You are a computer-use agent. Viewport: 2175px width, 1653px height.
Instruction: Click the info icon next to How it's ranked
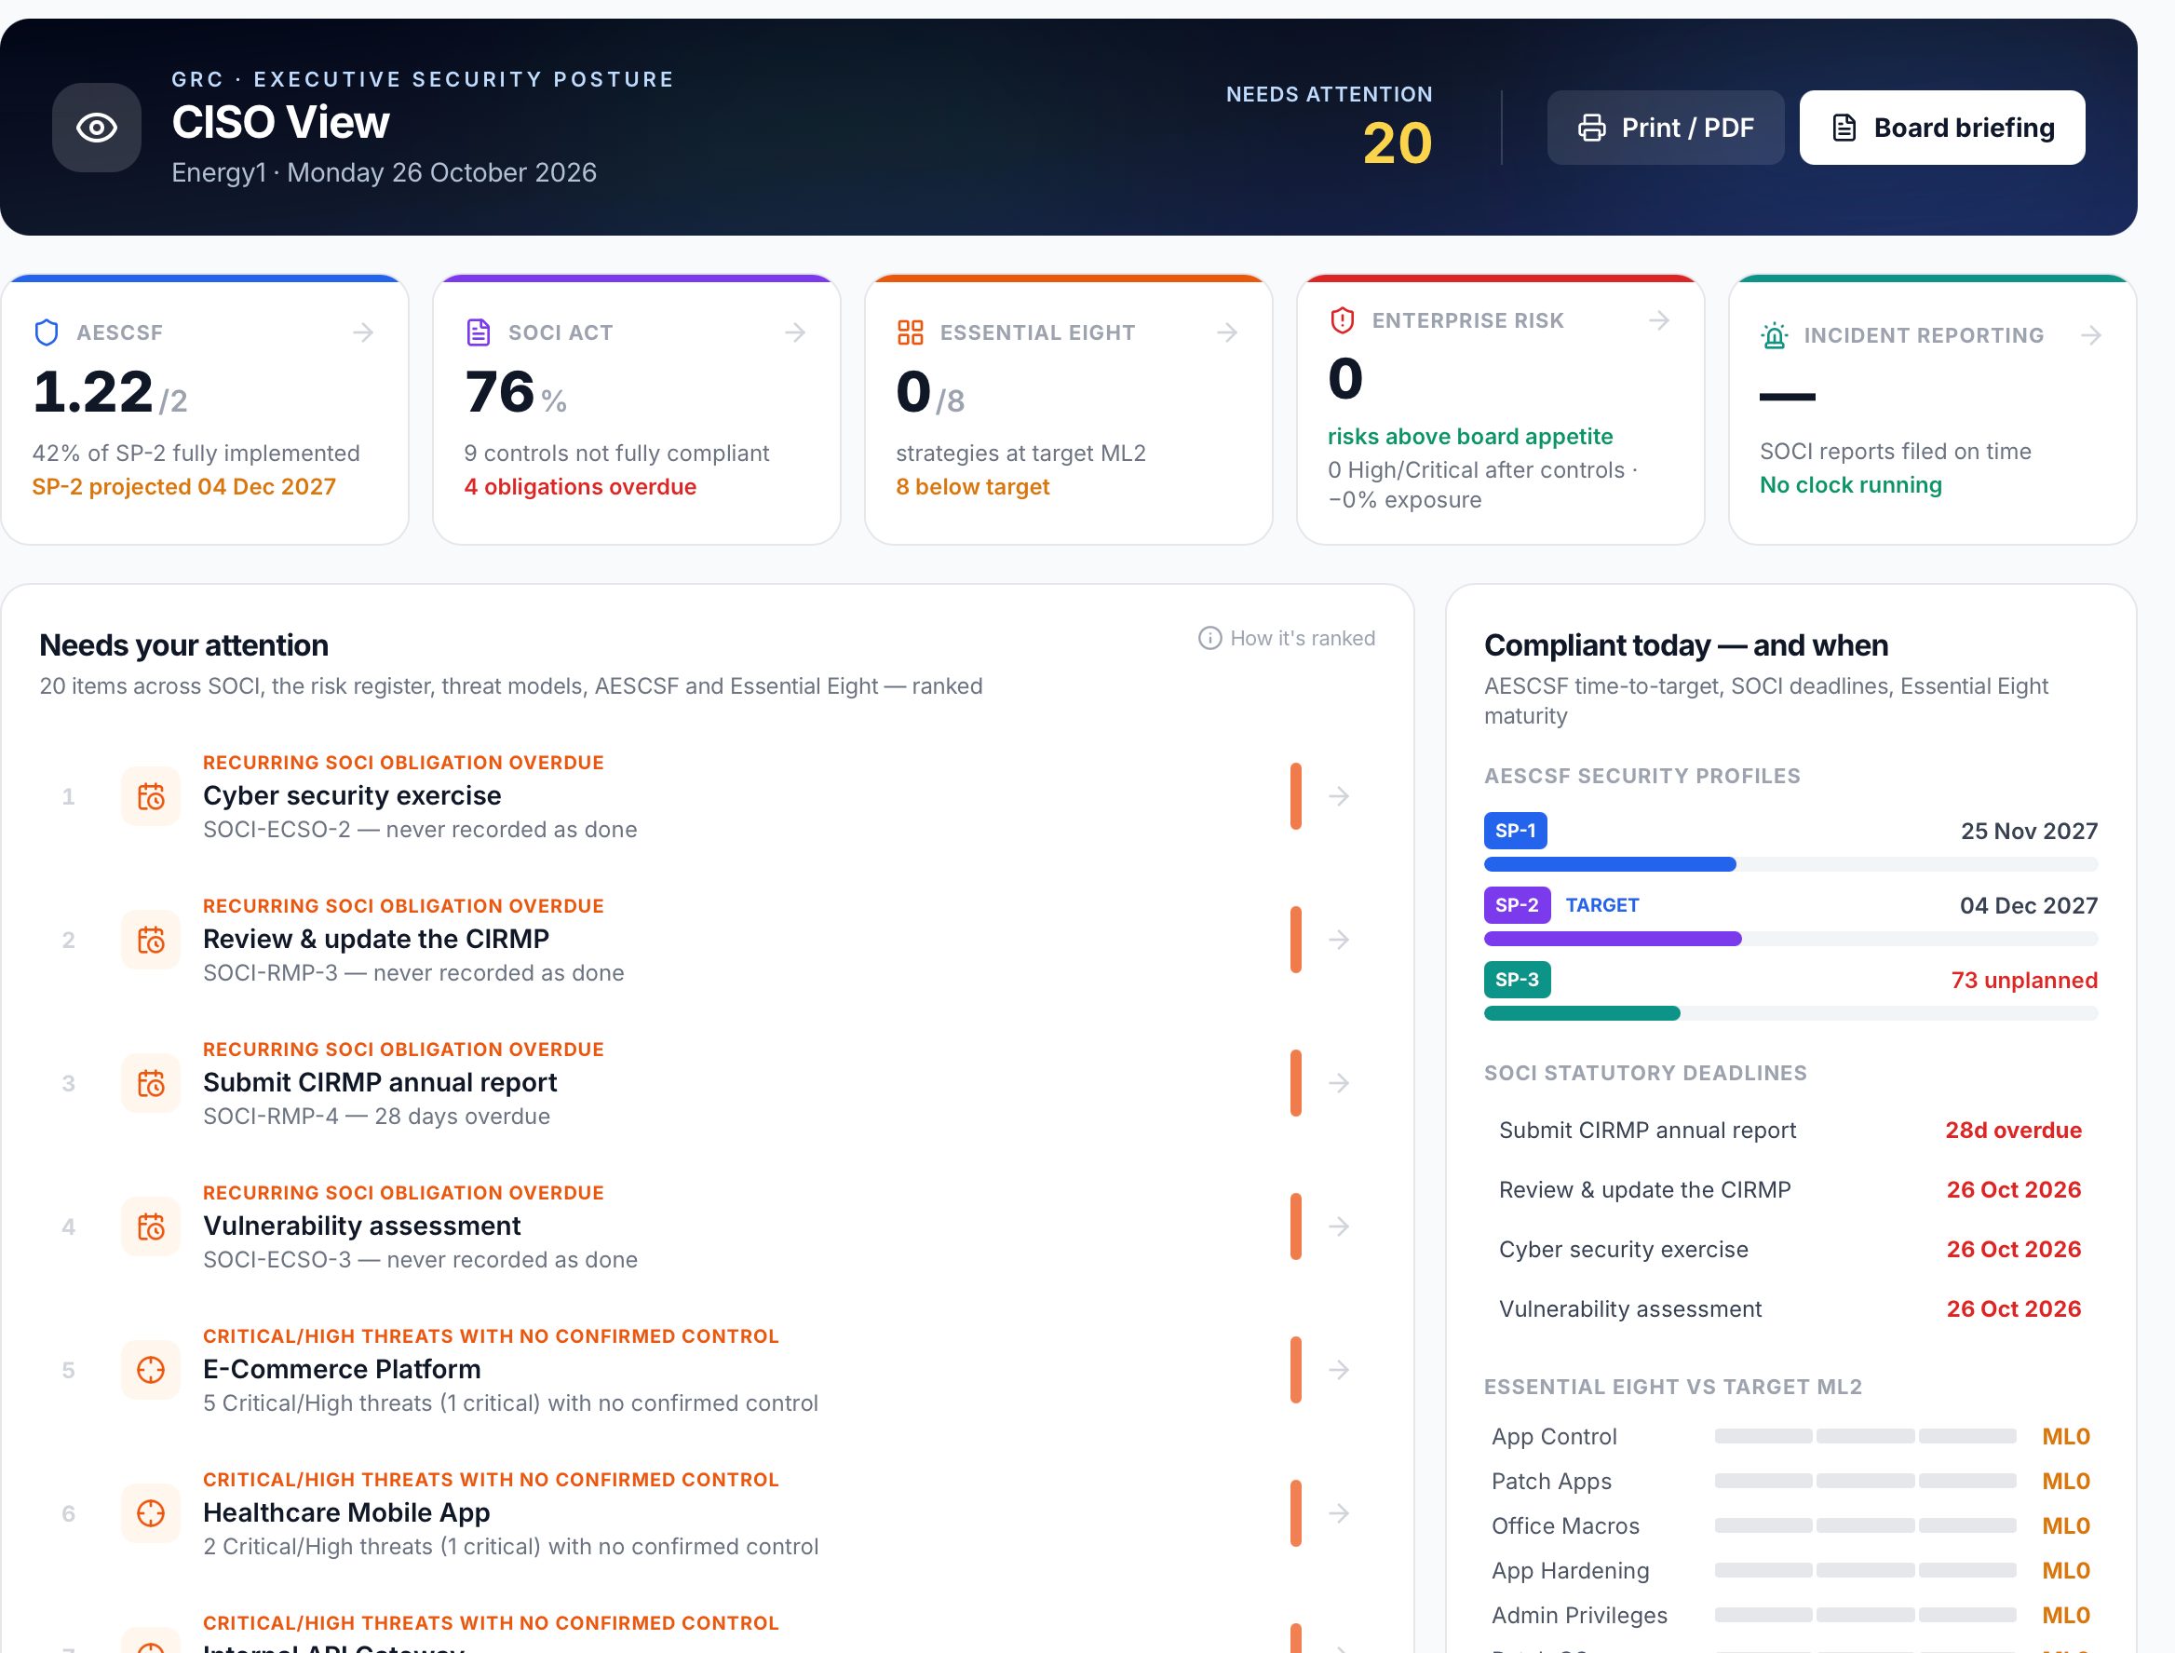(1210, 639)
